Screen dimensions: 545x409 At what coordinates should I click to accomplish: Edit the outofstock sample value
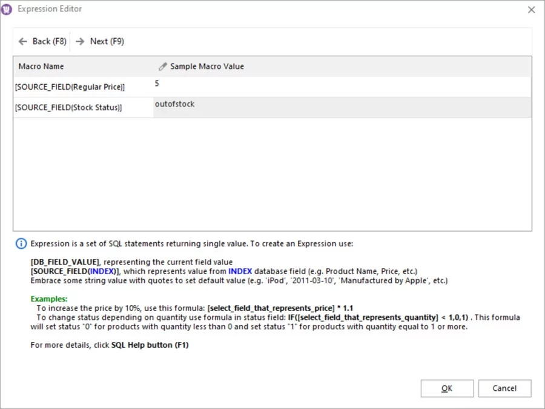click(174, 103)
